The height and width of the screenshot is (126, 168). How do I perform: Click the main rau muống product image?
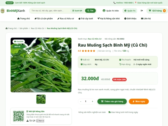point(41,65)
